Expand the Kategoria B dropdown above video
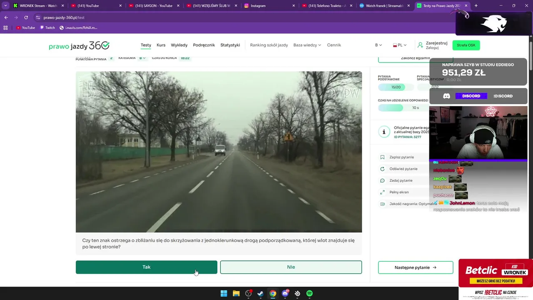This screenshot has width=533, height=300. 142,58
